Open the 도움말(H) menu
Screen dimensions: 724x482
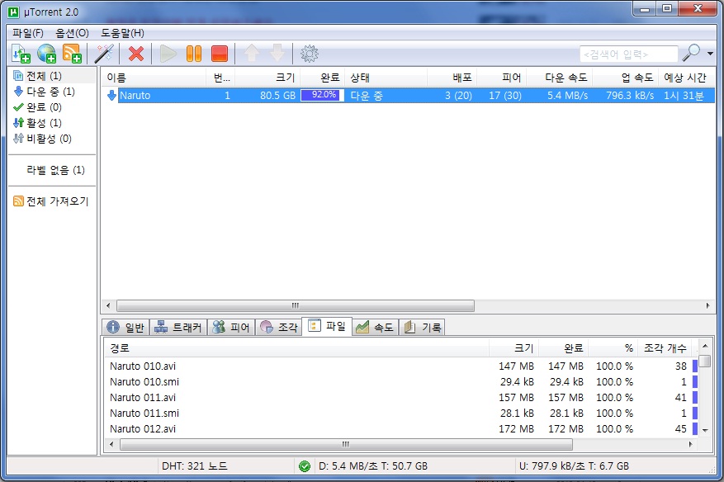122,33
